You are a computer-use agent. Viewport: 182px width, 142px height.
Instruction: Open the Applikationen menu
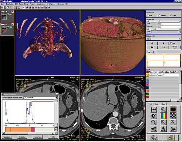(51, 4)
